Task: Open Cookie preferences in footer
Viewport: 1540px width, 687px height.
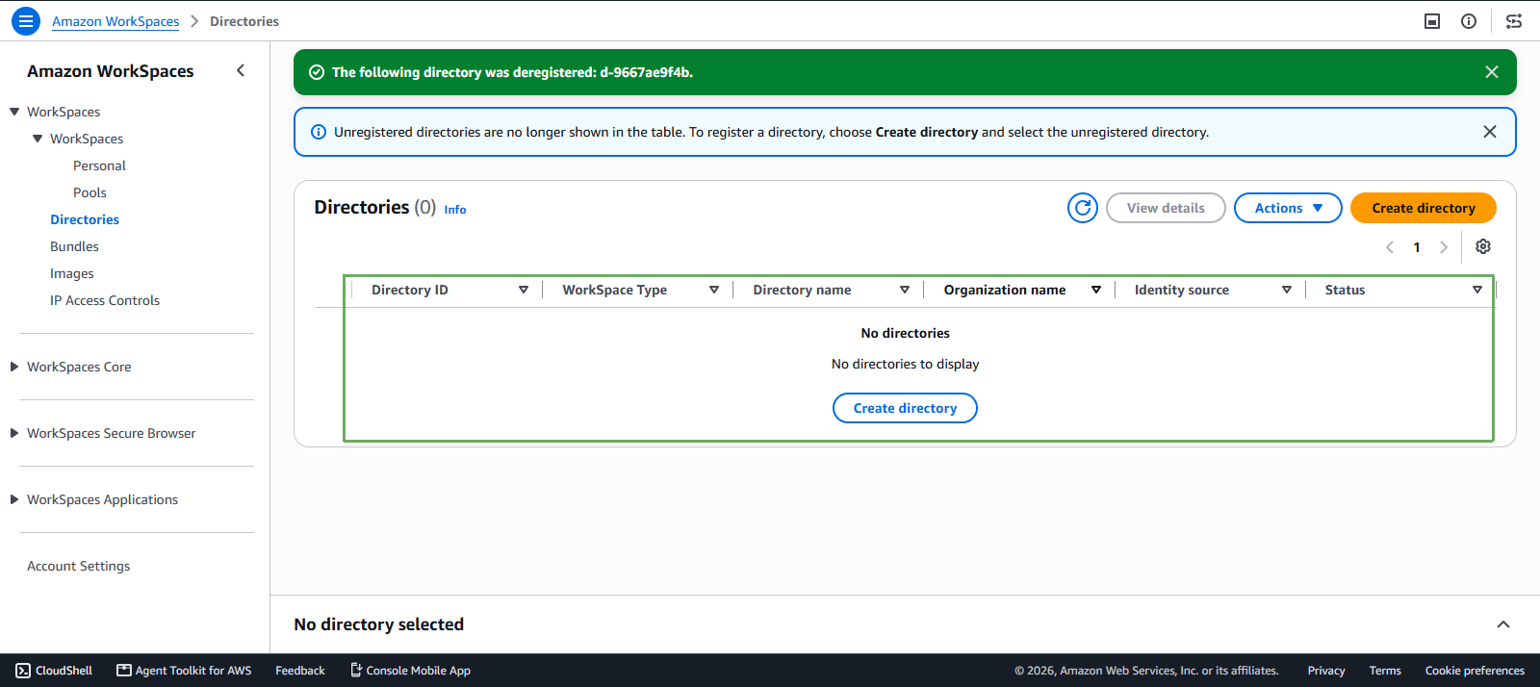Action: [1475, 671]
